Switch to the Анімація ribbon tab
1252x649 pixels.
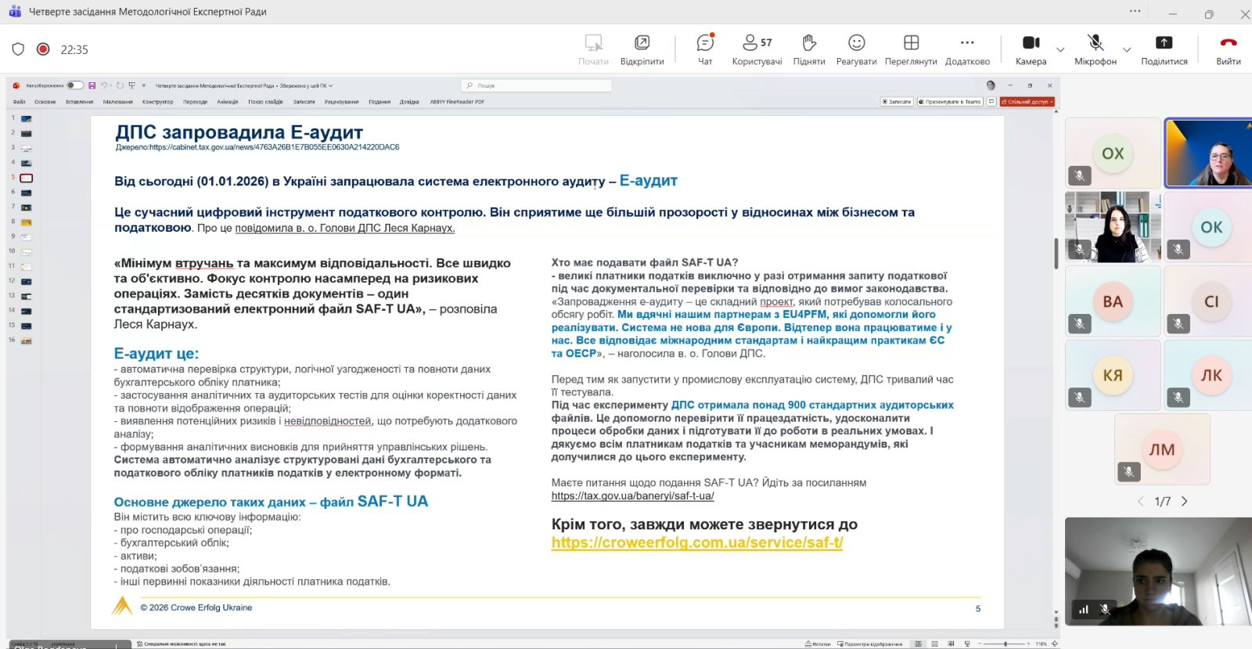pos(228,102)
